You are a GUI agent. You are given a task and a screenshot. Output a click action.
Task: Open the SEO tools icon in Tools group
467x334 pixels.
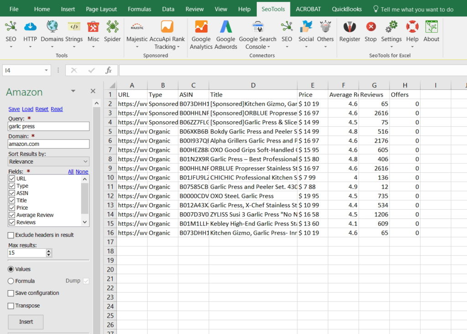[11, 26]
